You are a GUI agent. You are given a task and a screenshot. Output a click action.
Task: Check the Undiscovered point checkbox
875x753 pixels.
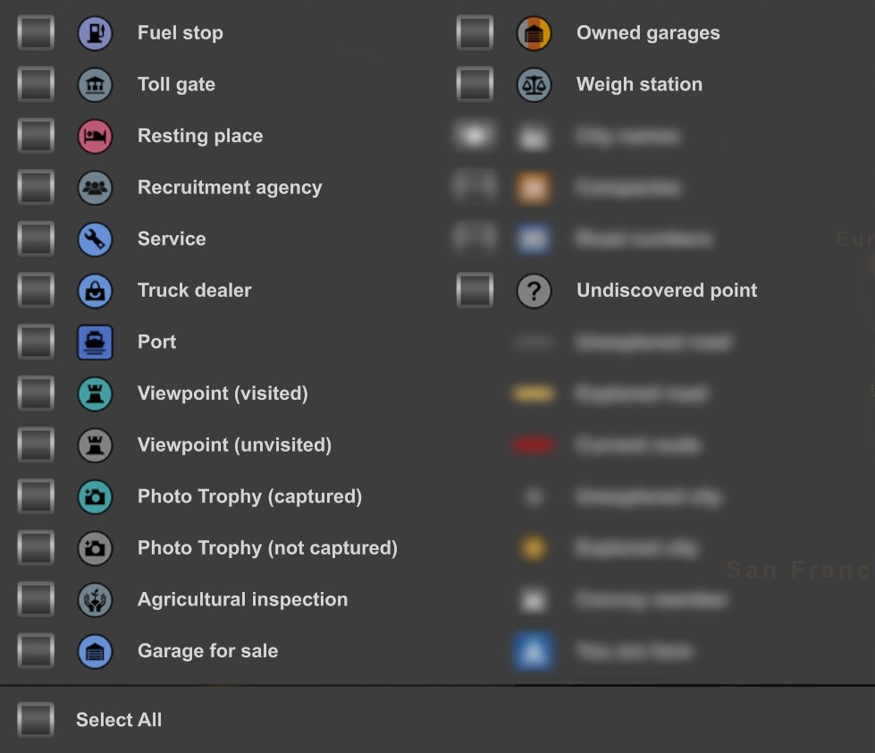coord(475,291)
